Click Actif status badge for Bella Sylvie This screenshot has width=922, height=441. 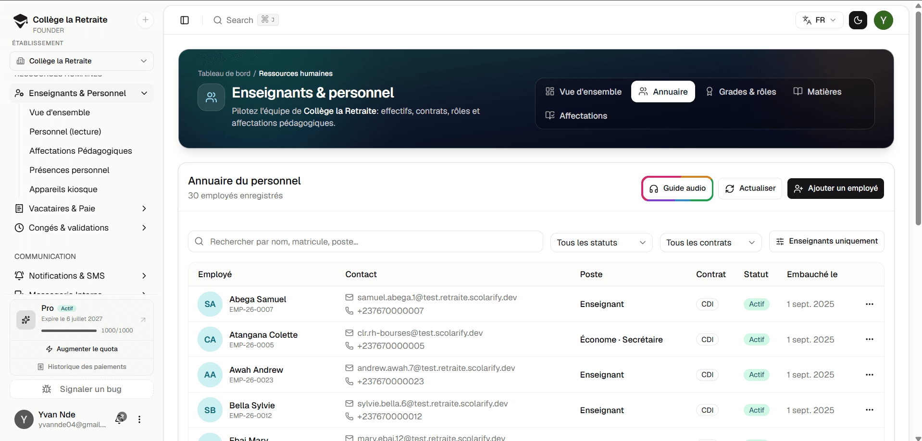tap(756, 410)
